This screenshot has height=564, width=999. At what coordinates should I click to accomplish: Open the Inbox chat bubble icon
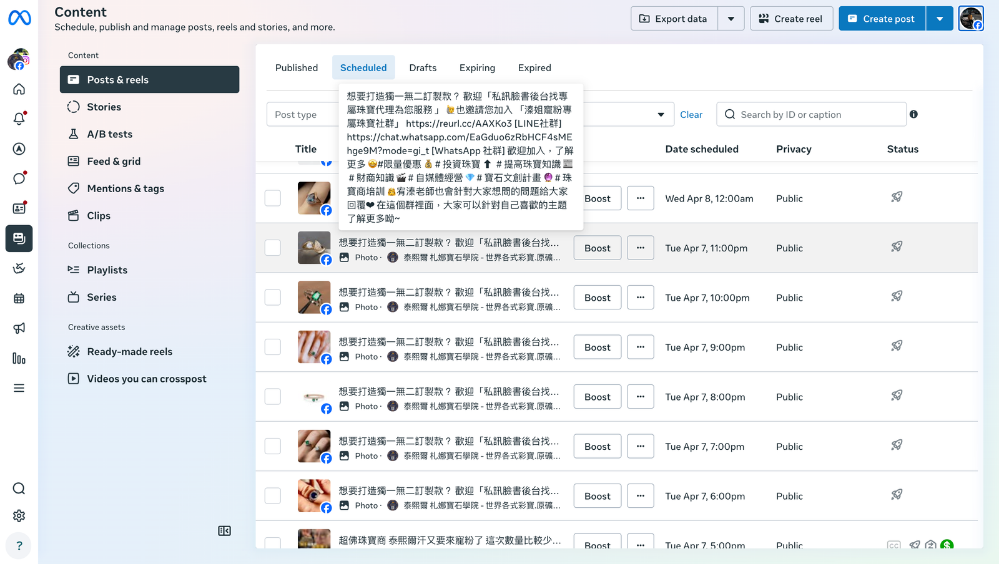(x=19, y=178)
